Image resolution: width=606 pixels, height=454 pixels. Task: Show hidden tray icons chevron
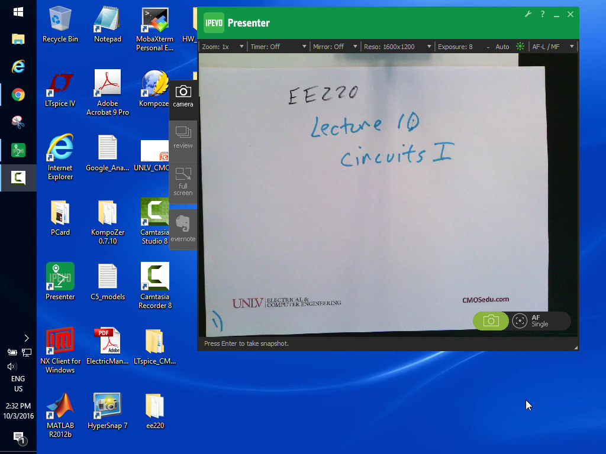[26, 338]
